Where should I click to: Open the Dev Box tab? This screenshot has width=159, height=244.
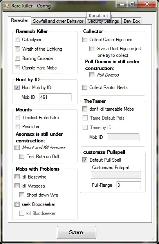(x=132, y=21)
